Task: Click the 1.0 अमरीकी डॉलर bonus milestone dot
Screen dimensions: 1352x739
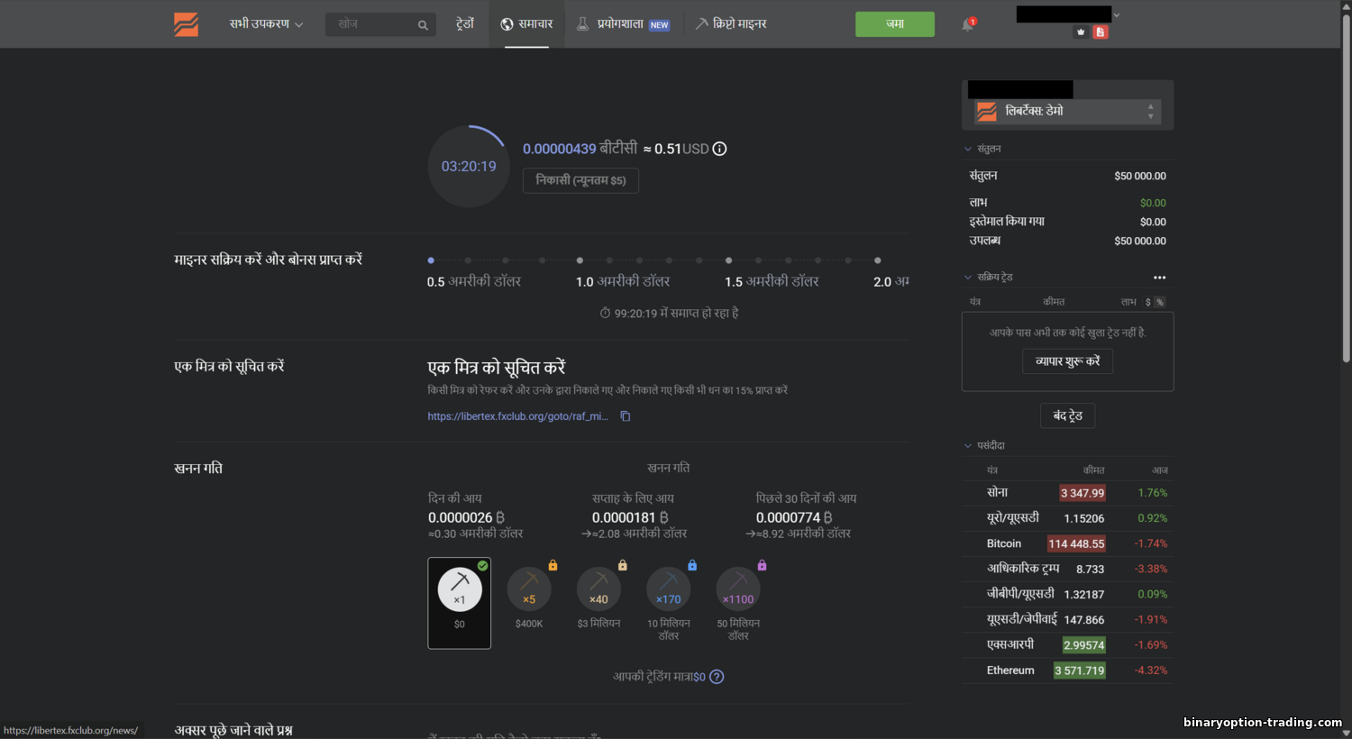Action: [x=580, y=260]
